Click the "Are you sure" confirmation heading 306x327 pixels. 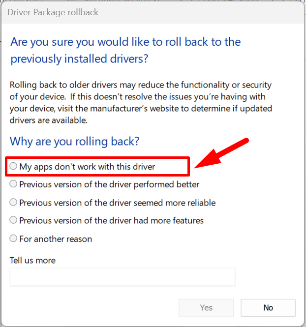pos(125,42)
